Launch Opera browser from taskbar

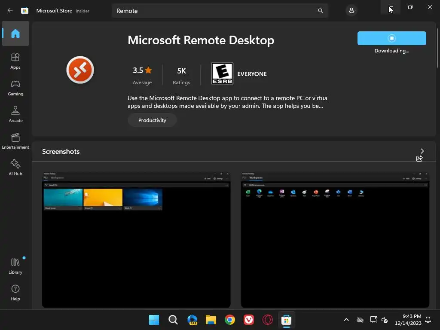pyautogui.click(x=267, y=320)
